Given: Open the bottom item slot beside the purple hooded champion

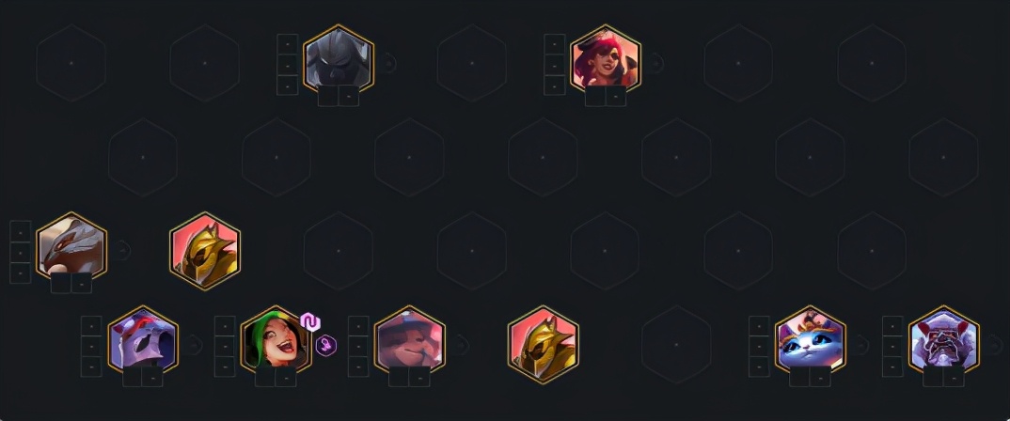Looking at the screenshot, I should tap(91, 366).
